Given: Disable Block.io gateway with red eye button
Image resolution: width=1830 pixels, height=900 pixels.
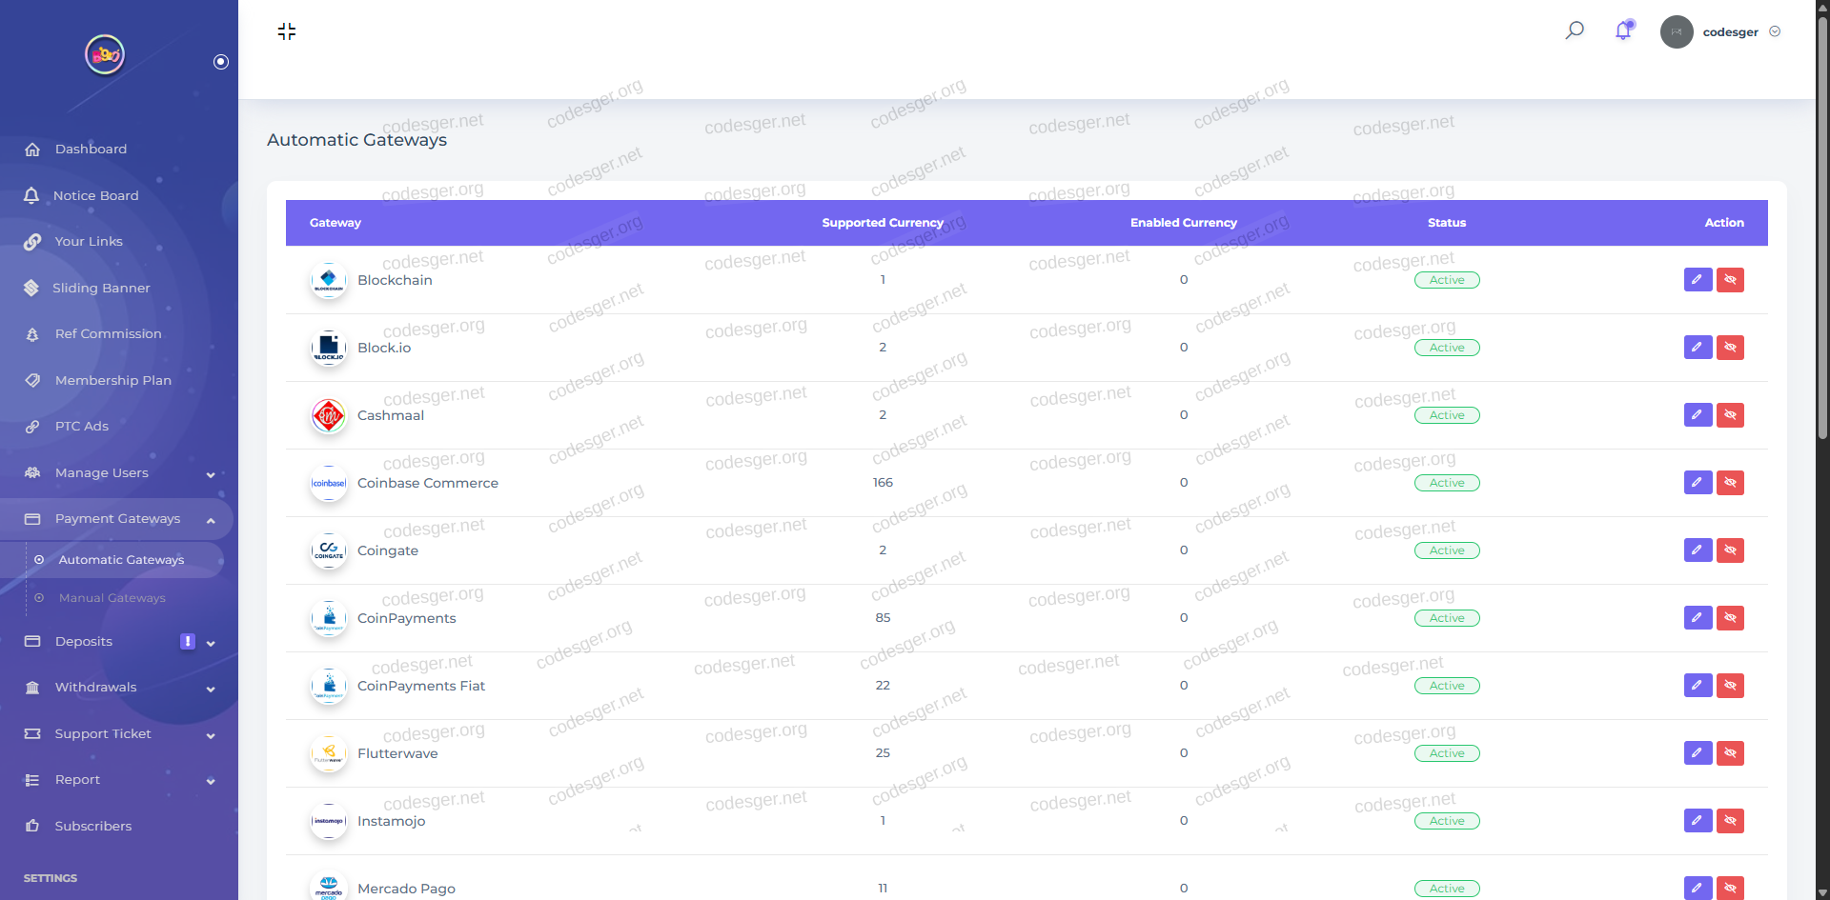Looking at the screenshot, I should pyautogui.click(x=1730, y=348).
